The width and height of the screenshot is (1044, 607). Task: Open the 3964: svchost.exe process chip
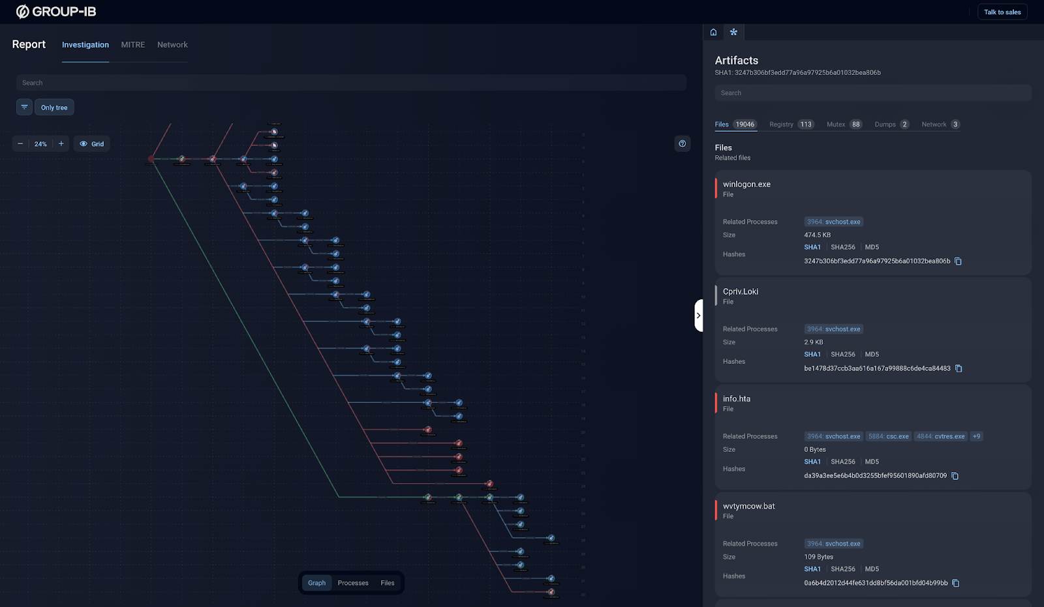[833, 221]
